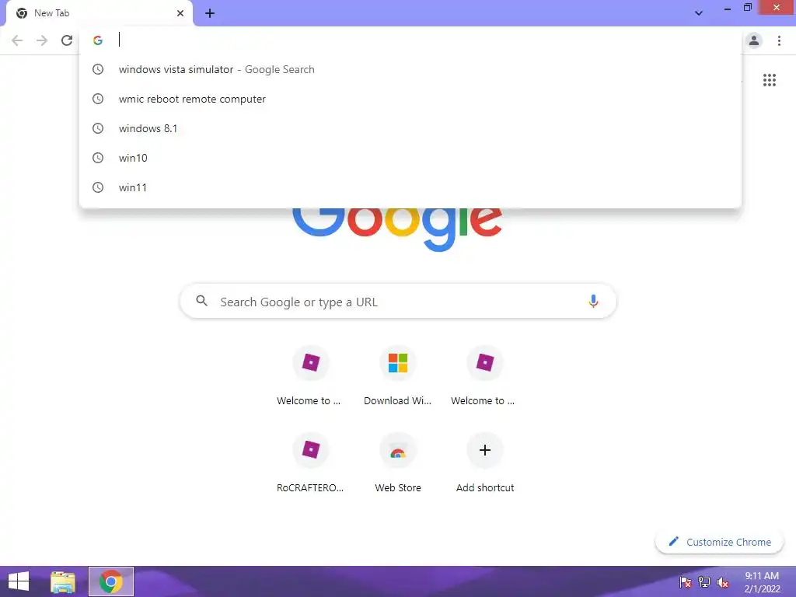
Task: Start voice search with microphone icon
Action: 593,301
